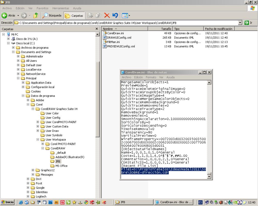Launch Internet Explorer from quick launch
258x206 pixels.
[x=21, y=202]
